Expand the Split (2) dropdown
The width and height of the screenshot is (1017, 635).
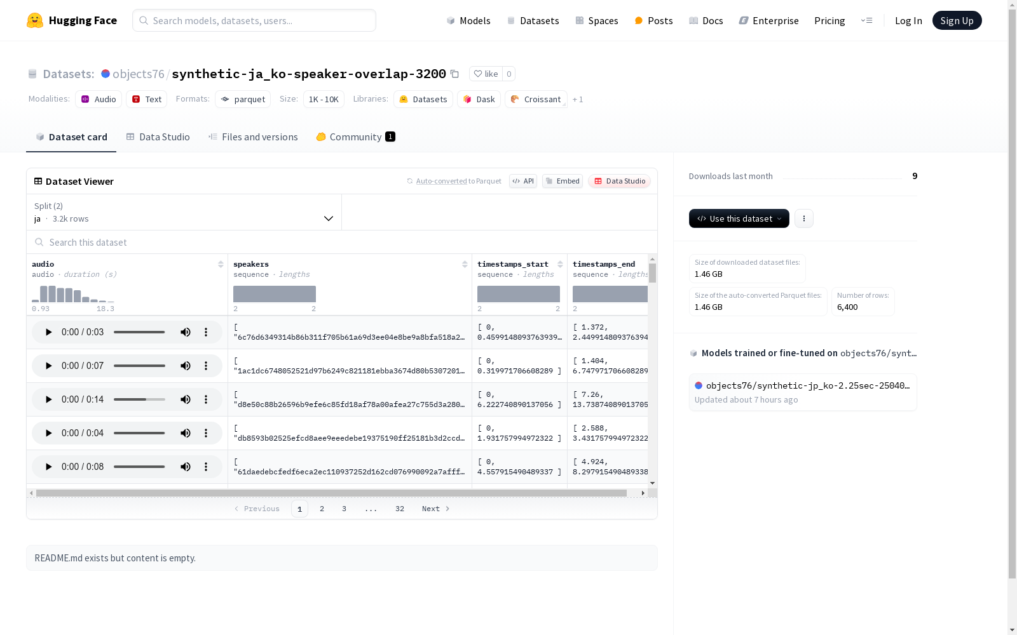[x=184, y=212]
